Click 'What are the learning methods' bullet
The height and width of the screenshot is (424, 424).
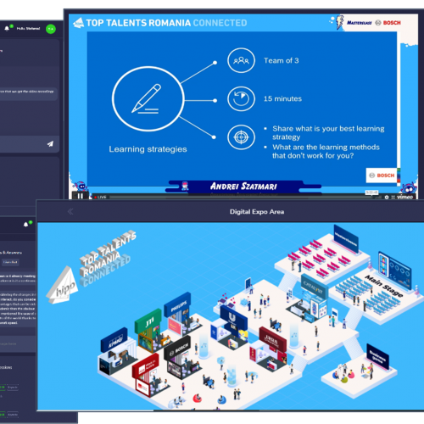(x=326, y=151)
